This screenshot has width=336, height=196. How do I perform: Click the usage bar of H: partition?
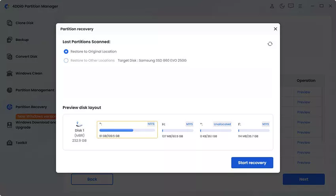pyautogui.click(x=177, y=130)
